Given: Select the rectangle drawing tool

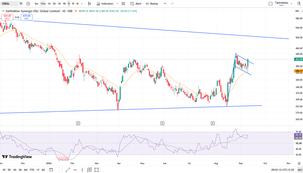Looking at the screenshot, I should point(96,170).
